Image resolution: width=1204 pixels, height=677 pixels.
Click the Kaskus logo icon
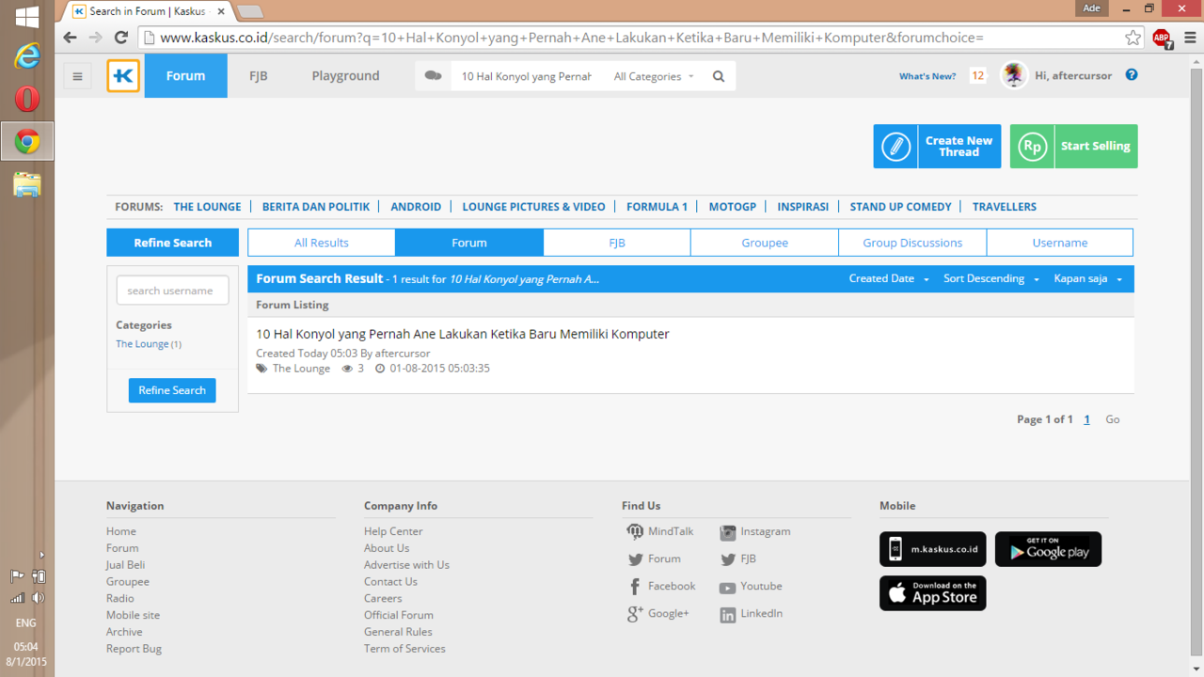click(x=123, y=76)
